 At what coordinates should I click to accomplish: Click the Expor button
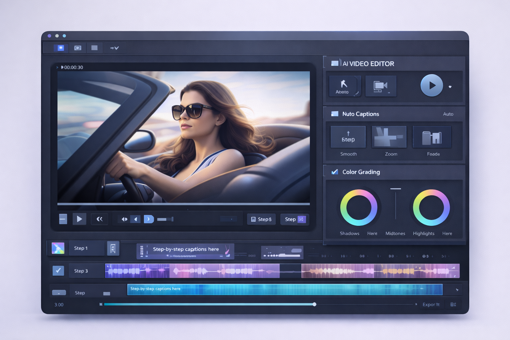pyautogui.click(x=431, y=304)
